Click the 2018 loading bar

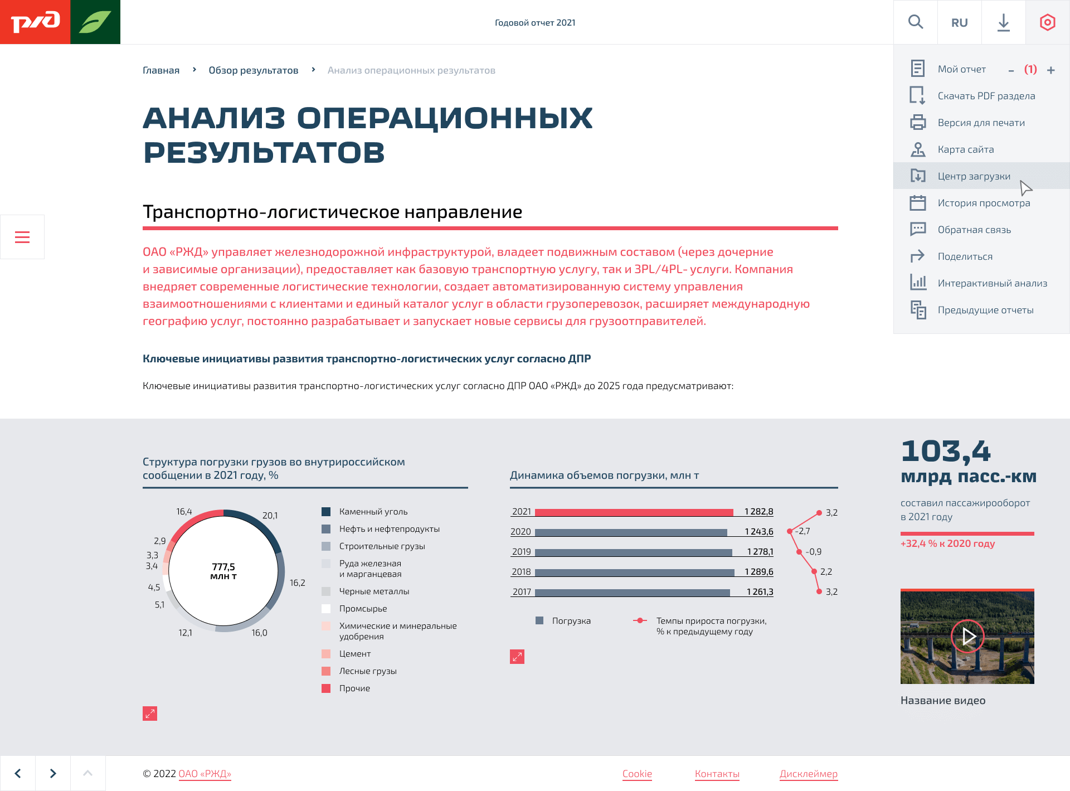coord(635,572)
